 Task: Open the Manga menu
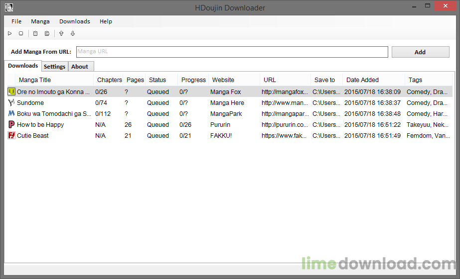[x=40, y=21]
